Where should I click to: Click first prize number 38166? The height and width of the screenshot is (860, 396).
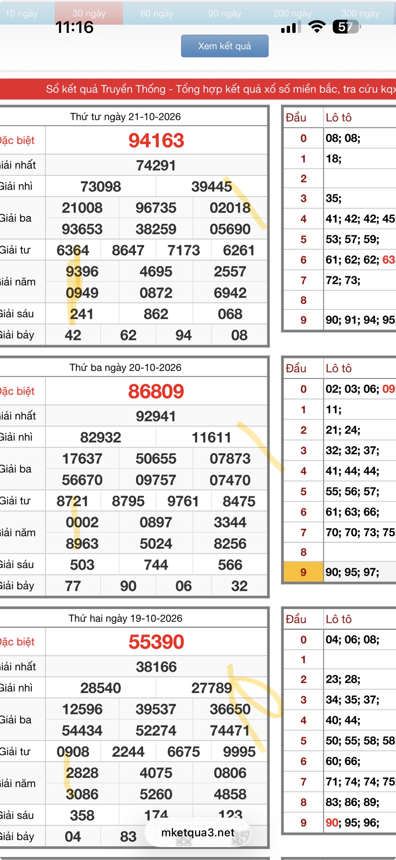pos(156,667)
